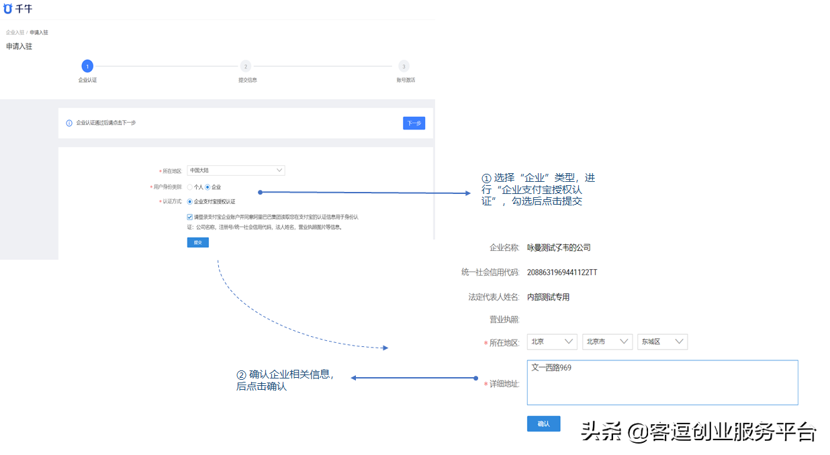This screenshot has width=830, height=455.
Task: Click inside the 详细地址 address field
Action: coord(661,381)
